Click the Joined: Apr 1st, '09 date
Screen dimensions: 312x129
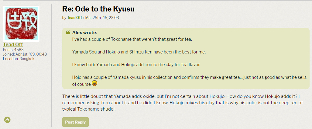point(25,54)
